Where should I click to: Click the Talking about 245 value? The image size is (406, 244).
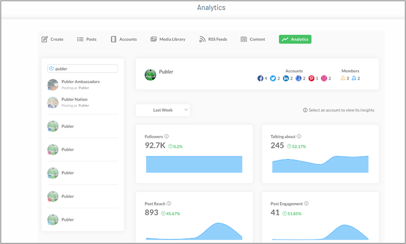(x=277, y=146)
